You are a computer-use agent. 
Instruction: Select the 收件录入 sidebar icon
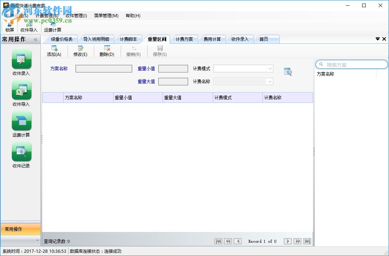(21, 59)
